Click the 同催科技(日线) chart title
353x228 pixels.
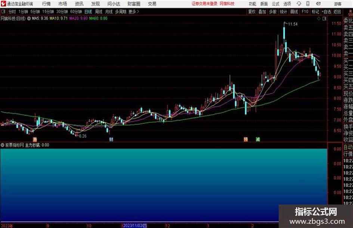[13, 18]
